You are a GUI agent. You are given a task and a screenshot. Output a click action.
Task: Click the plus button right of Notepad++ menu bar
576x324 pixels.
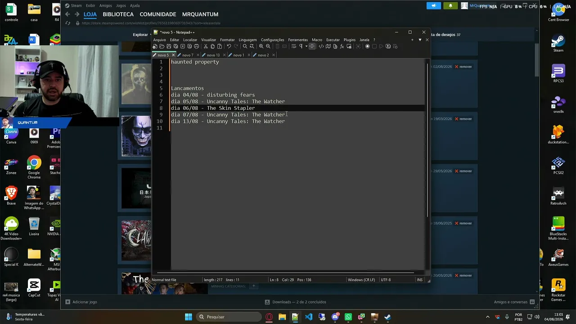tap(412, 40)
